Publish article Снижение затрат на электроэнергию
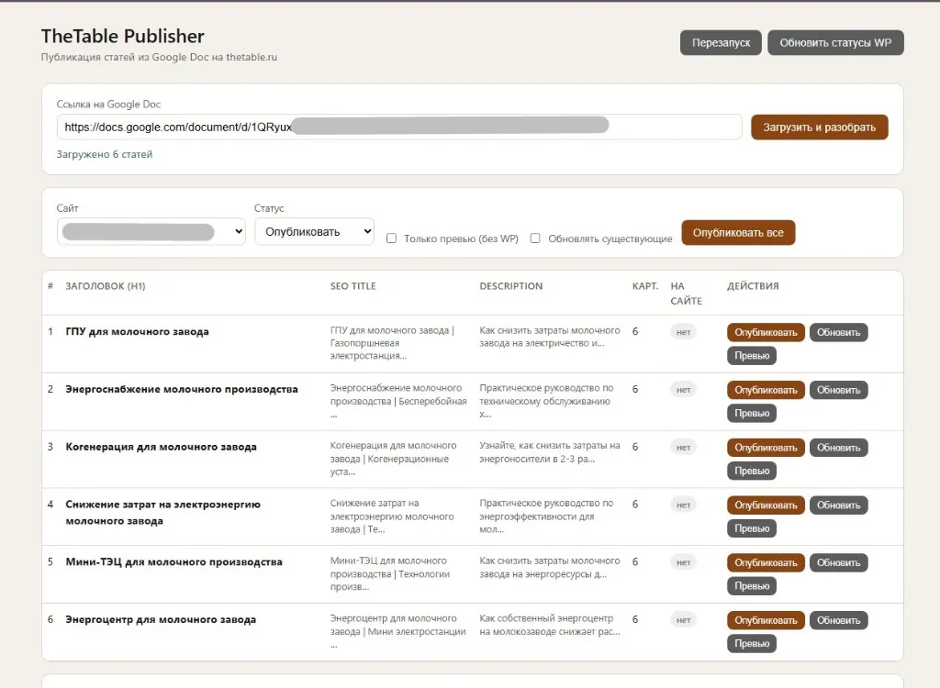The image size is (940, 688). tap(766, 505)
